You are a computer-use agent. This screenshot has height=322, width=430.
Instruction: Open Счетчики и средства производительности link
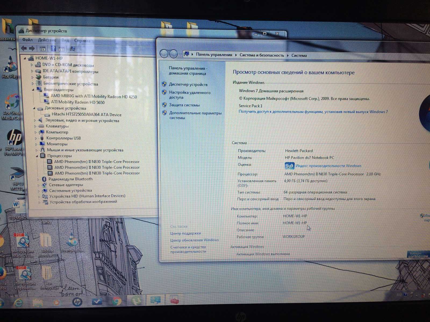(x=188, y=249)
